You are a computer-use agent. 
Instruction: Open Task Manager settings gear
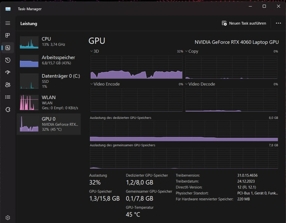click(x=8, y=218)
